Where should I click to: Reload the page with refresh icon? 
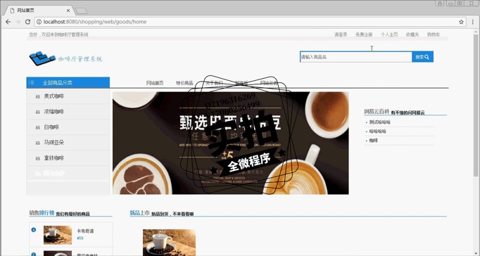27,22
